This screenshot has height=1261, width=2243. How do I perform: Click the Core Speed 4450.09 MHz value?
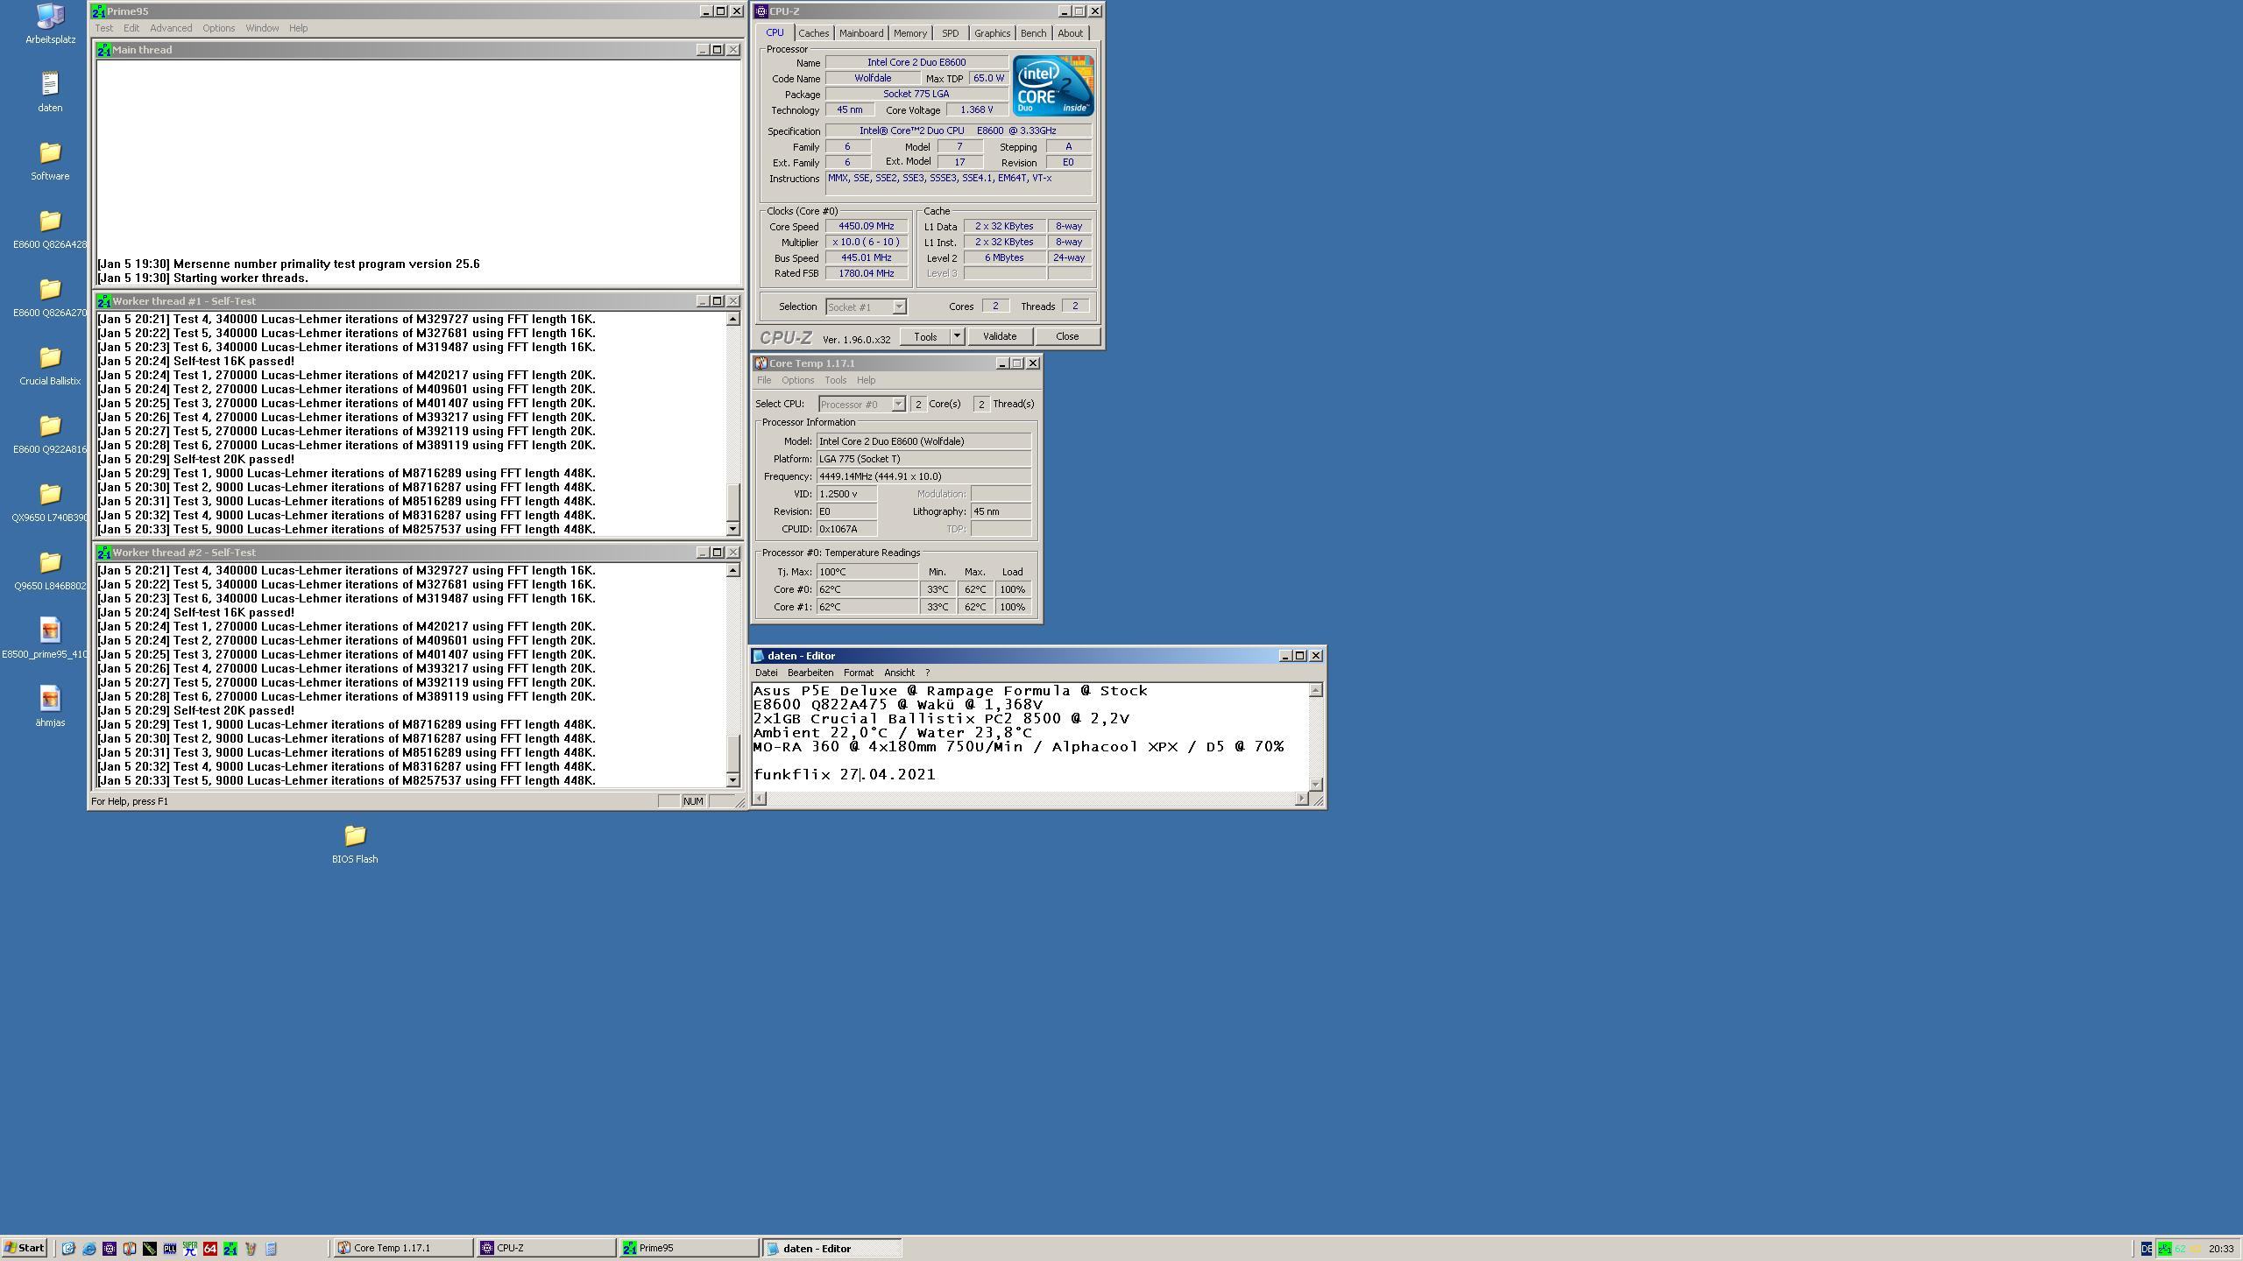pos(866,226)
